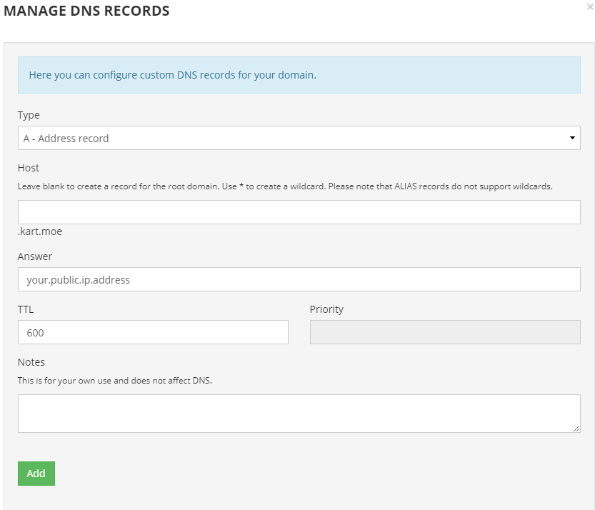Click the .kart.moe domain suffix text
The width and height of the screenshot is (595, 510).
[40, 231]
